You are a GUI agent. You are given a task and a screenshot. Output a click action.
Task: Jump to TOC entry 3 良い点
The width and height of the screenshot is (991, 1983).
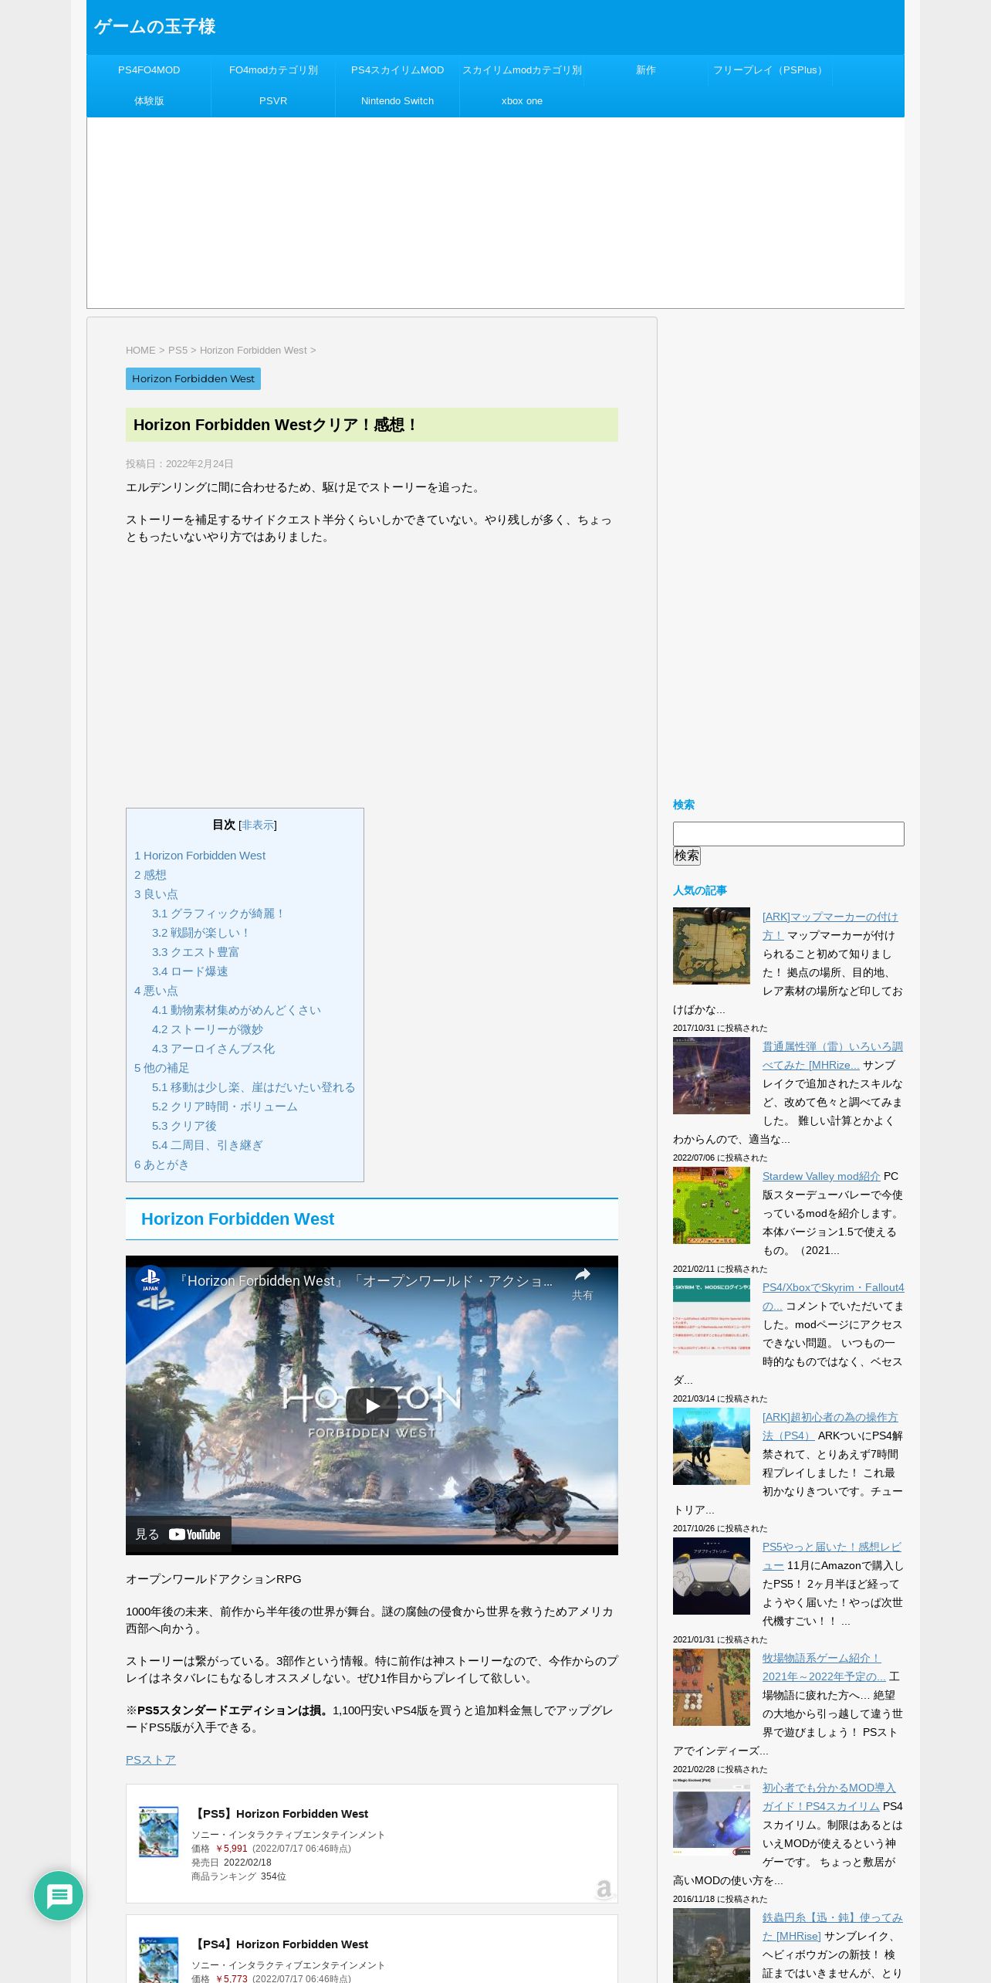[x=156, y=894]
